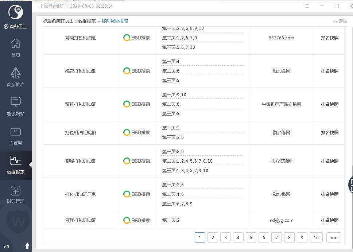
Task: Open 排名快照 for 高唐打包机油缸
Action: [x=330, y=38]
